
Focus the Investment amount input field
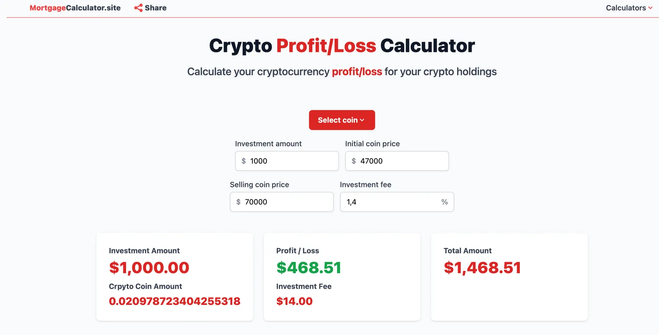point(287,161)
